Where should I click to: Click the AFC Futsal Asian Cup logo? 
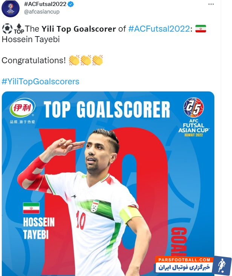pyautogui.click(x=194, y=117)
